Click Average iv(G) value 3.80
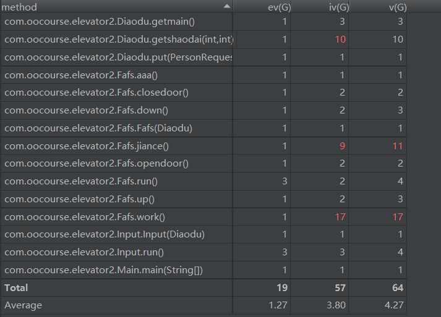The image size is (441, 317). click(x=336, y=305)
